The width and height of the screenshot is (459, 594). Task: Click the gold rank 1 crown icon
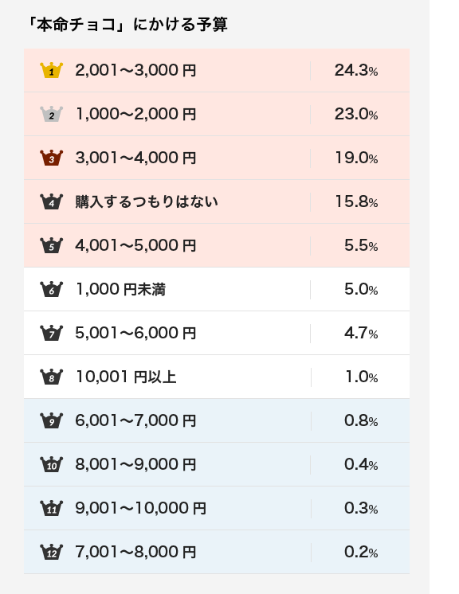click(x=52, y=70)
